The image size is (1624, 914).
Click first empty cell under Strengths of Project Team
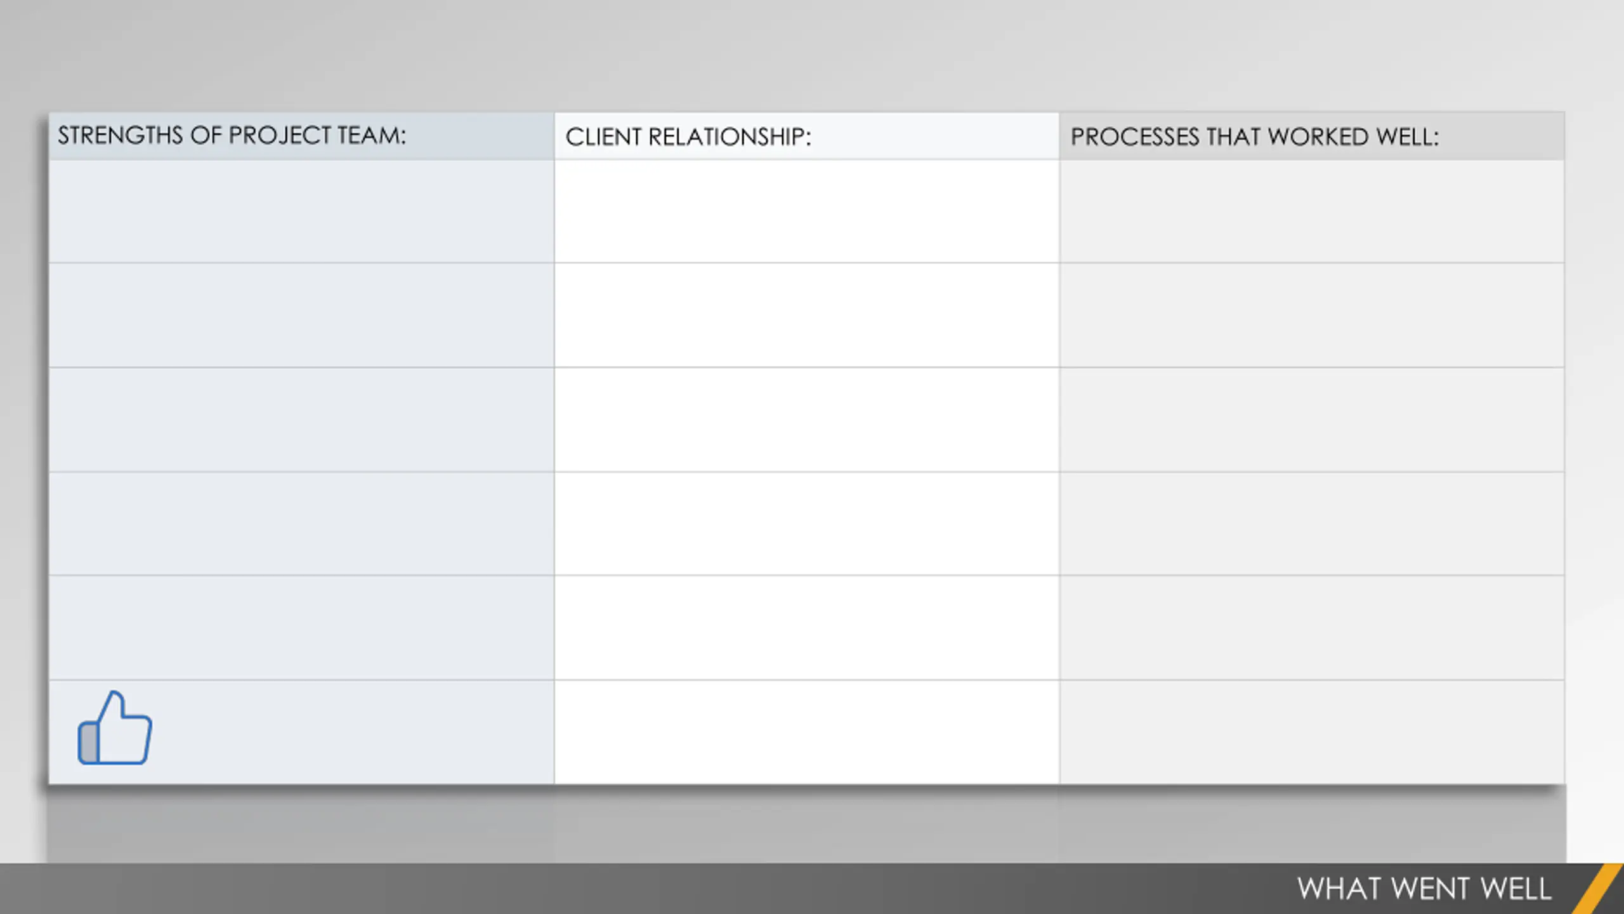coord(301,211)
